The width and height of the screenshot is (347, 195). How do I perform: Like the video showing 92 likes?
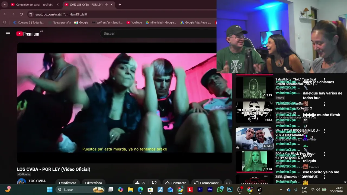140,183
